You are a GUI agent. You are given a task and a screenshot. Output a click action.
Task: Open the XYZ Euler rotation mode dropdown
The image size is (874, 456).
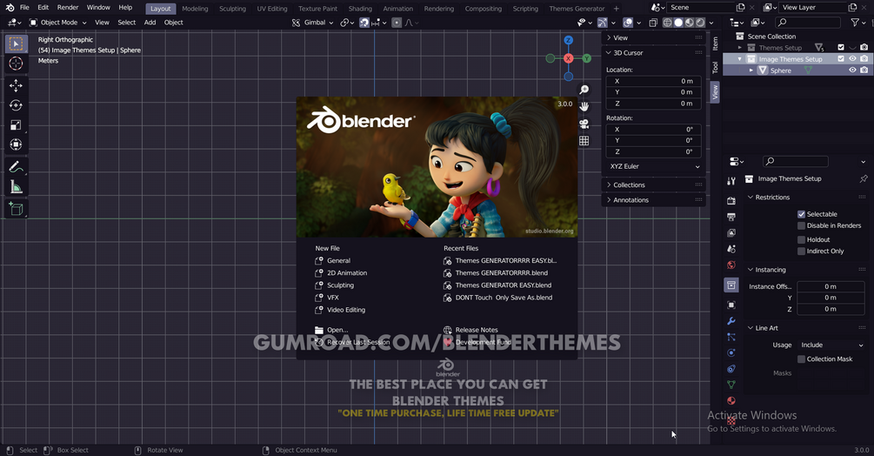tap(654, 167)
